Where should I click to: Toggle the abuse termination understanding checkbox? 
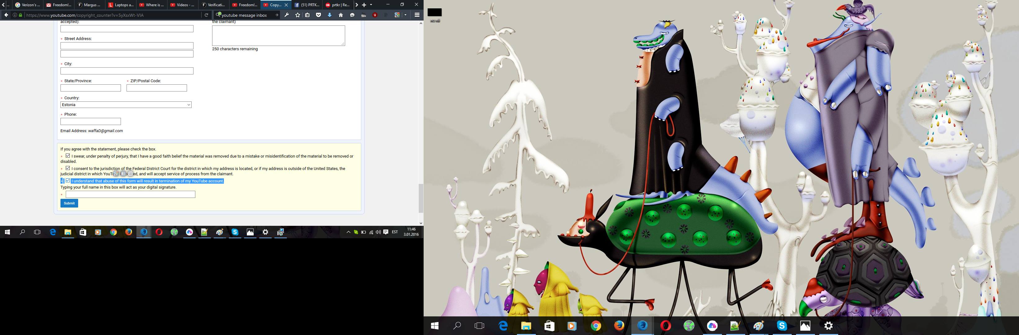point(68,181)
